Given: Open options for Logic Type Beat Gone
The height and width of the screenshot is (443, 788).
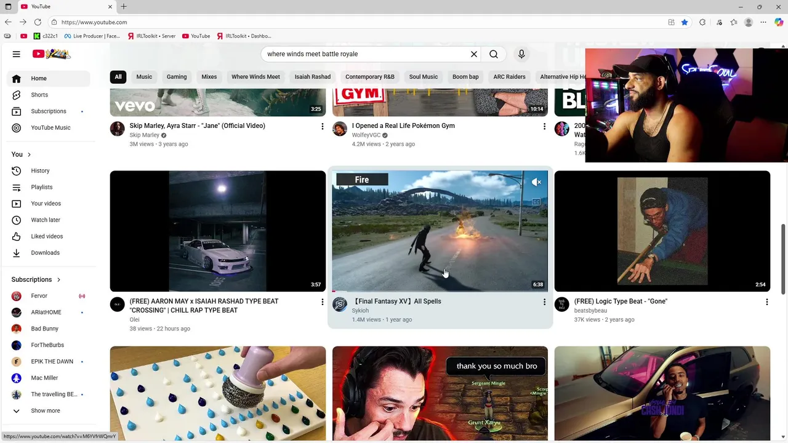Looking at the screenshot, I should click(x=766, y=302).
